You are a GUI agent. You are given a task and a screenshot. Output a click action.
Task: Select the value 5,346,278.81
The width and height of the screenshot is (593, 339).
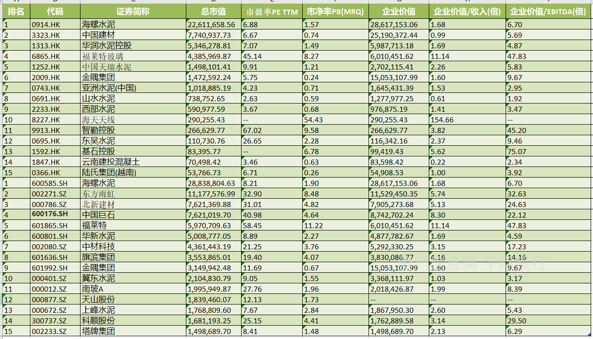[213, 46]
